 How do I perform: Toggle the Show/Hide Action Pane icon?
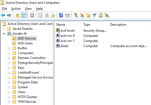pos(67,15)
